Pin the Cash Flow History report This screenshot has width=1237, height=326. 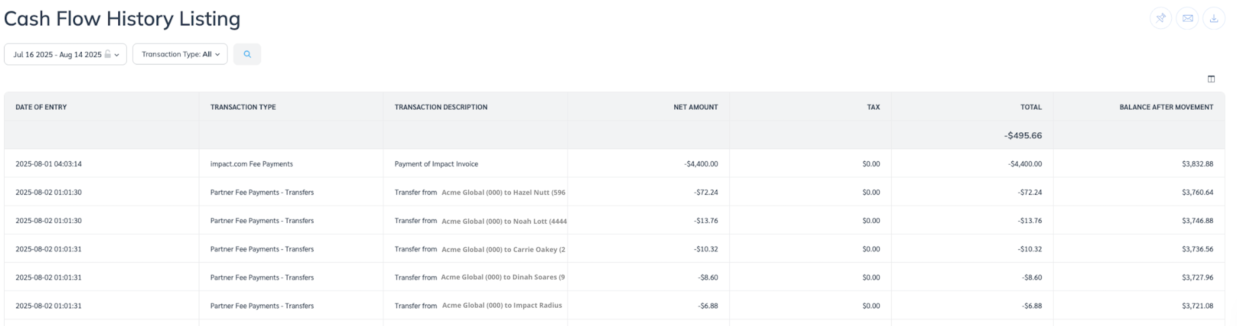[x=1160, y=18]
